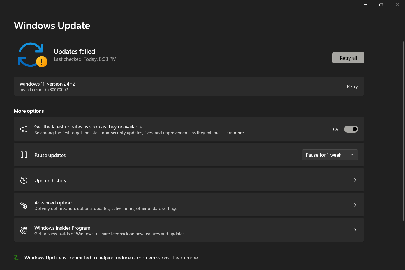The width and height of the screenshot is (405, 270).
Task: Click Last checked: Today, 8:03 PM text
Action: [85, 59]
